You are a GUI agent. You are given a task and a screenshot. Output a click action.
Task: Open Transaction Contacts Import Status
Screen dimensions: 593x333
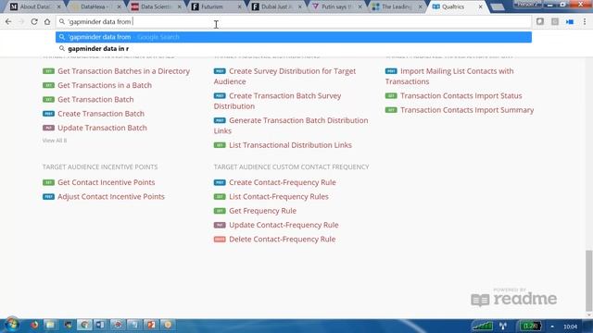pyautogui.click(x=461, y=96)
